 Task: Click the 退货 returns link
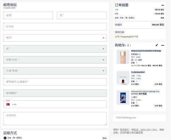(x=122, y=132)
